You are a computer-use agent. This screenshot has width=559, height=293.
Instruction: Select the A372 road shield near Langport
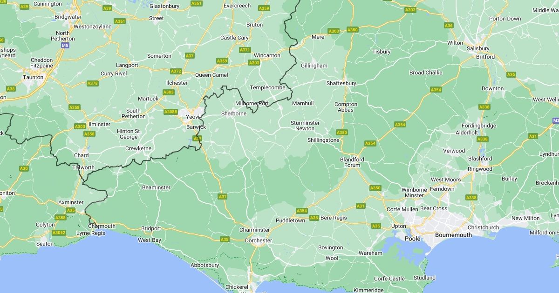coord(176,71)
